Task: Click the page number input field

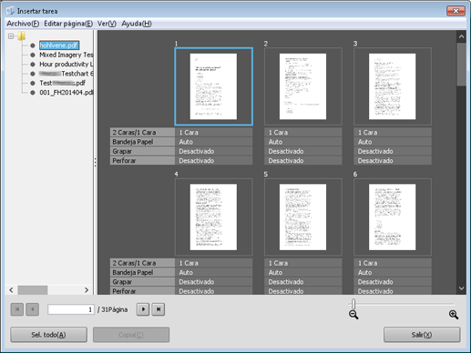Action: (x=71, y=309)
